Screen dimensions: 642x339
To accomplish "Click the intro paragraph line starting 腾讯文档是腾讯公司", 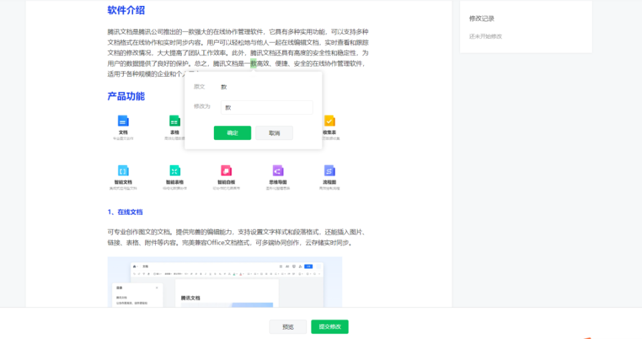I will (238, 32).
